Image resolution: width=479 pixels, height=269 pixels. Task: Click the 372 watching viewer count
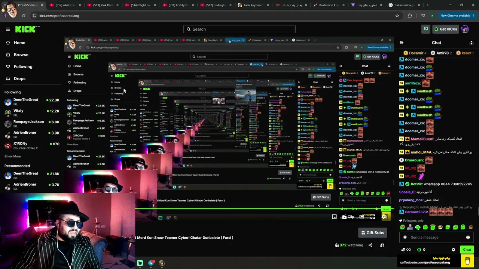[x=349, y=245]
